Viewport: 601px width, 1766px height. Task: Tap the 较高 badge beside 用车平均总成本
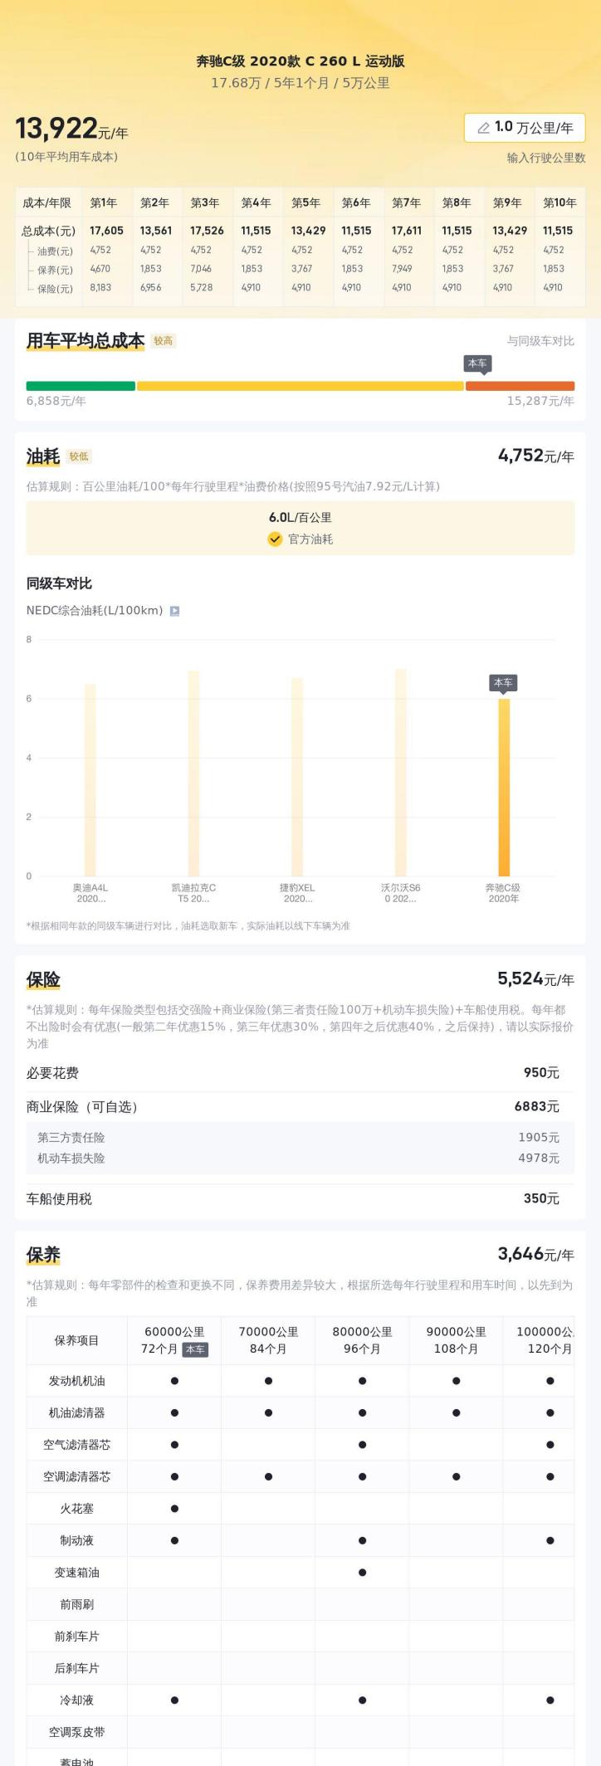[164, 341]
